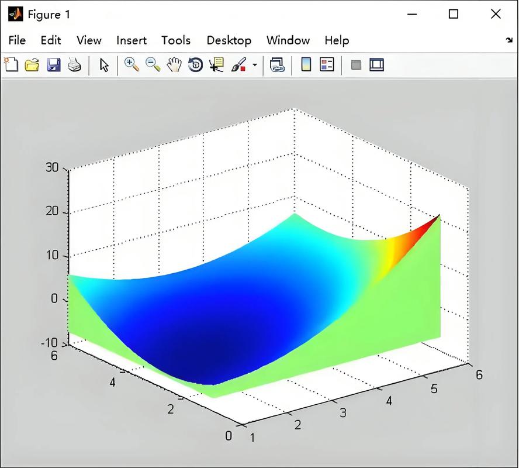The width and height of the screenshot is (519, 468).
Task: Expand the toolbar docking arrow at right
Action: [x=508, y=40]
